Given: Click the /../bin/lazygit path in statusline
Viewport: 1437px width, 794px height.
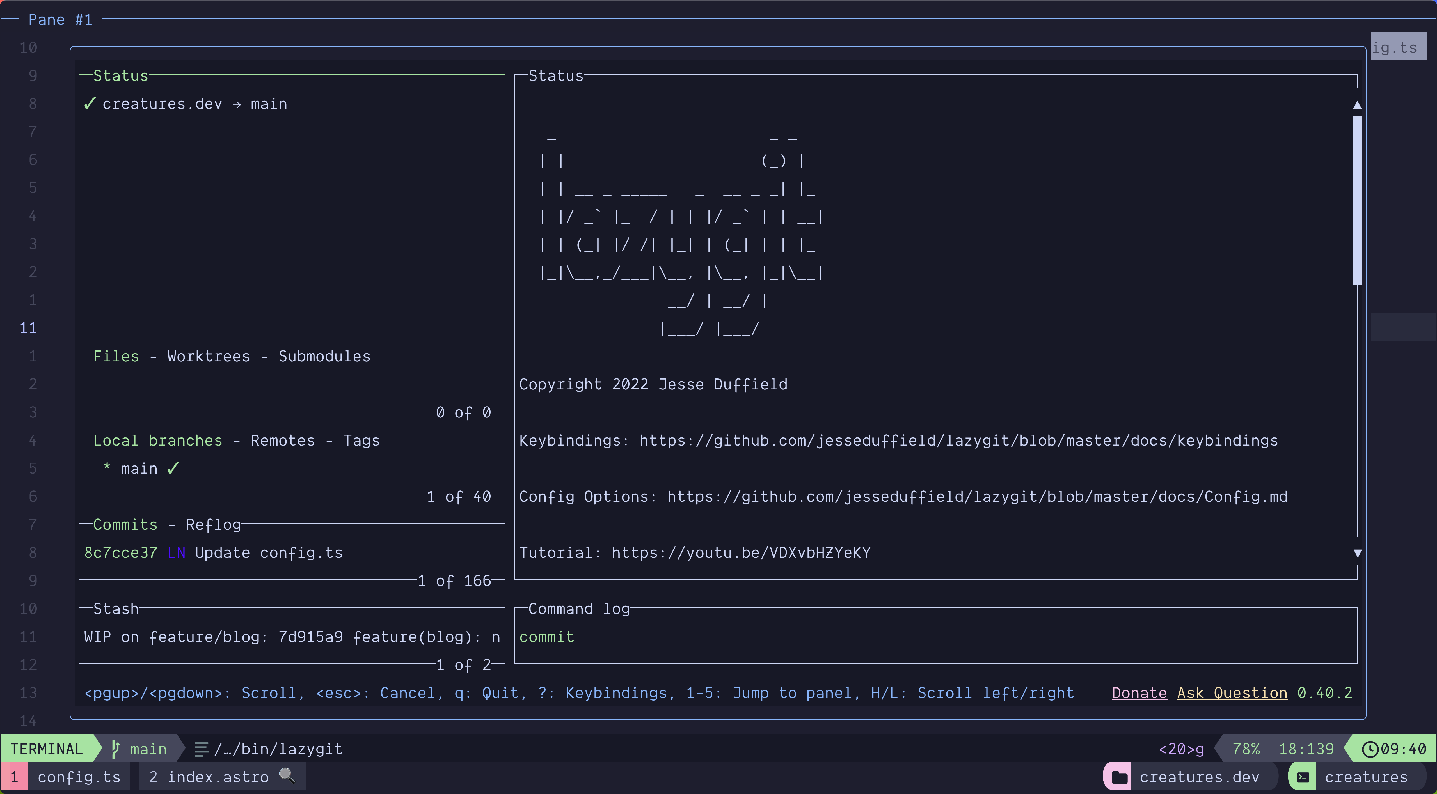Looking at the screenshot, I should [x=278, y=749].
